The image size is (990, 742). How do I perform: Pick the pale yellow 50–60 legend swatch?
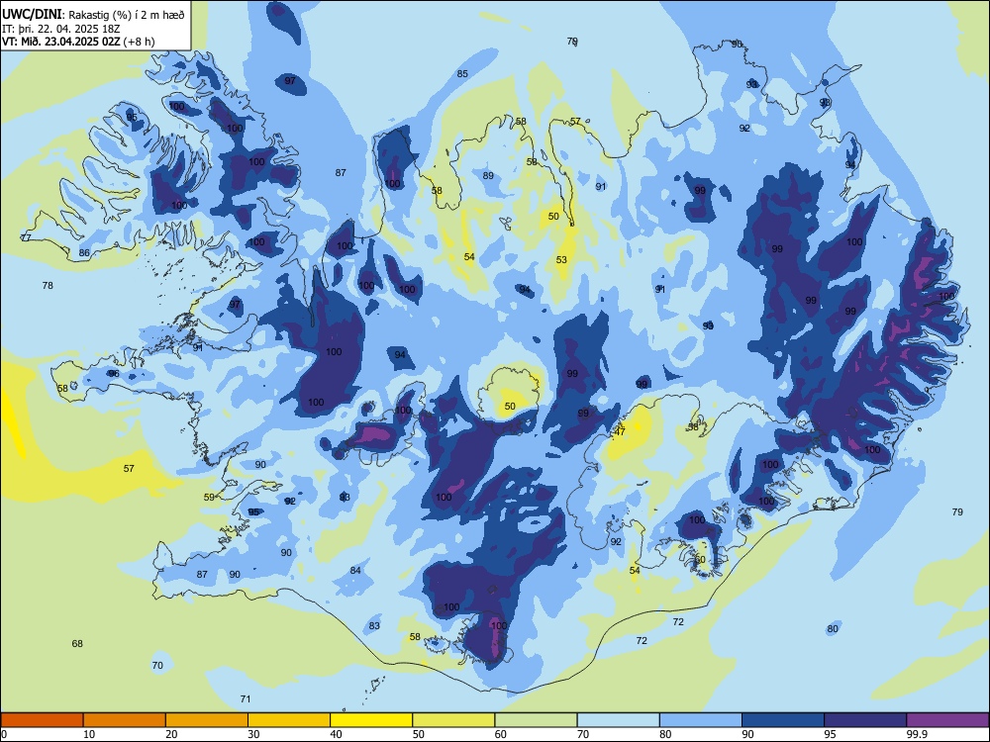tap(453, 720)
